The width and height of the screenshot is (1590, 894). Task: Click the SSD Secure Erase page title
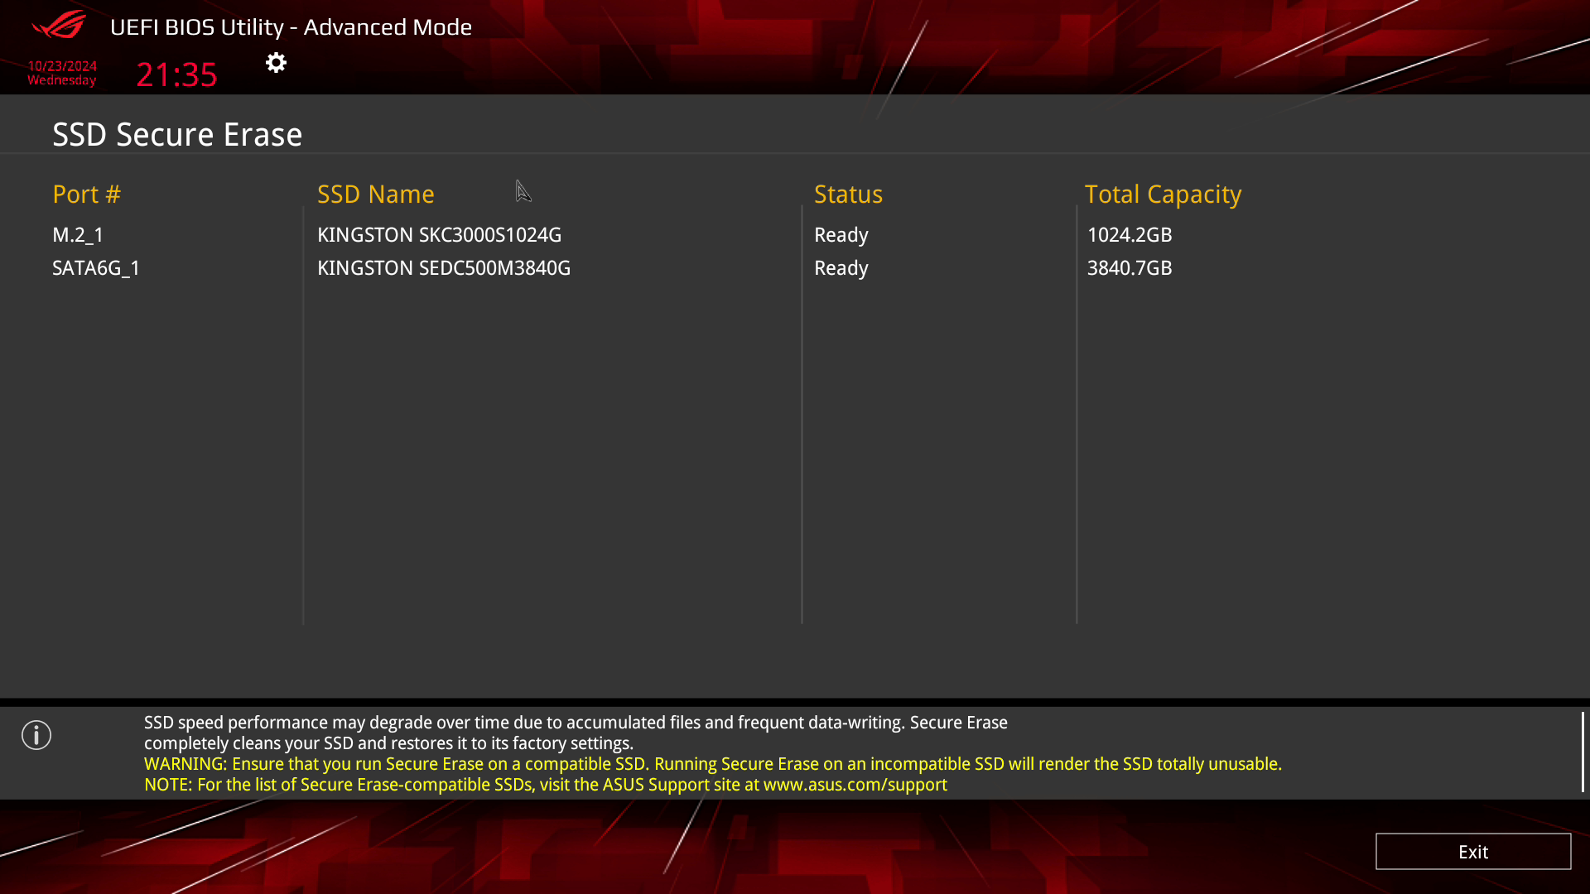177,133
